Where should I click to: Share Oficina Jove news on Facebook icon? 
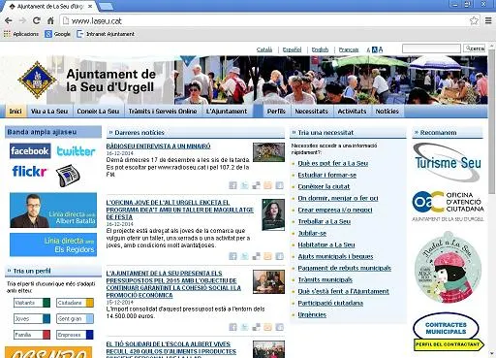point(232,256)
